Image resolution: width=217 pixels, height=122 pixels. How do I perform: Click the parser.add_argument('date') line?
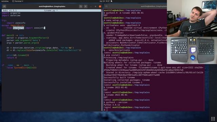click(23, 40)
